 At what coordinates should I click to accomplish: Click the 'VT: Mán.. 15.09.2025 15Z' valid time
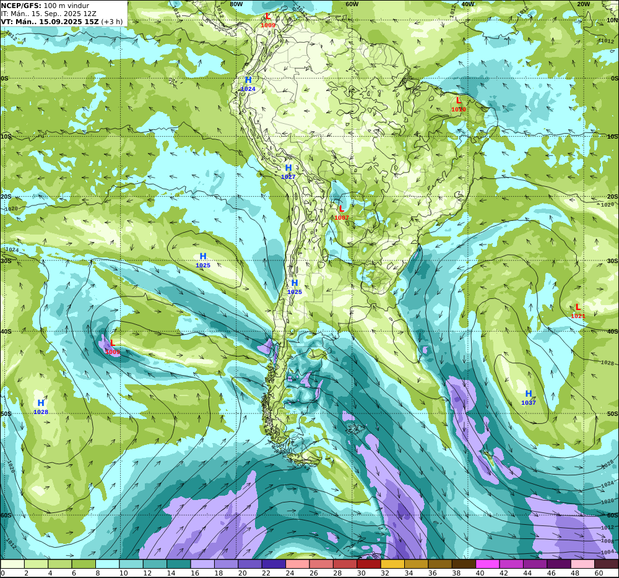point(50,21)
